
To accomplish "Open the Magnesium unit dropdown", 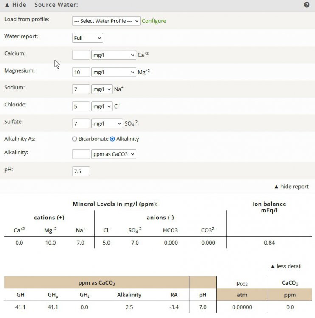I will click(113, 72).
